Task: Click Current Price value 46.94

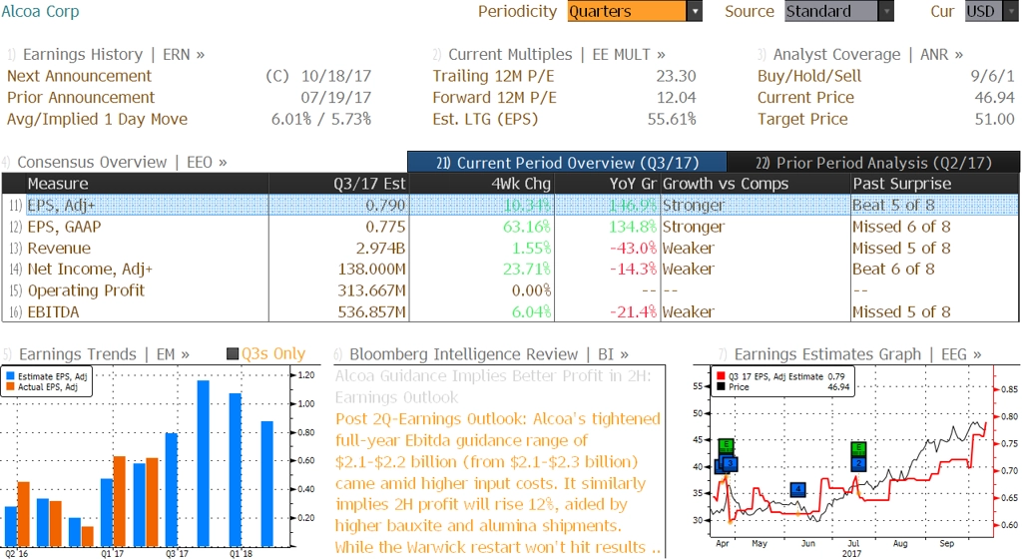Action: pyautogui.click(x=995, y=98)
